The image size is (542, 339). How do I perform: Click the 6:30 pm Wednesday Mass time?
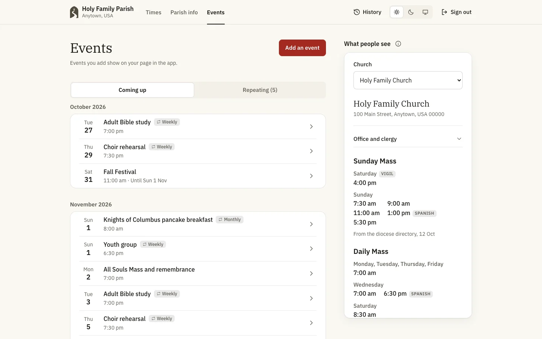coord(395,293)
